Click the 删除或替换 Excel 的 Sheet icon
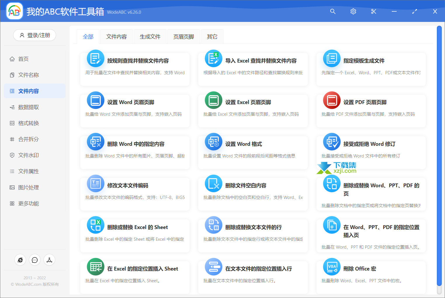The width and height of the screenshot is (445, 298). pyautogui.click(x=95, y=225)
